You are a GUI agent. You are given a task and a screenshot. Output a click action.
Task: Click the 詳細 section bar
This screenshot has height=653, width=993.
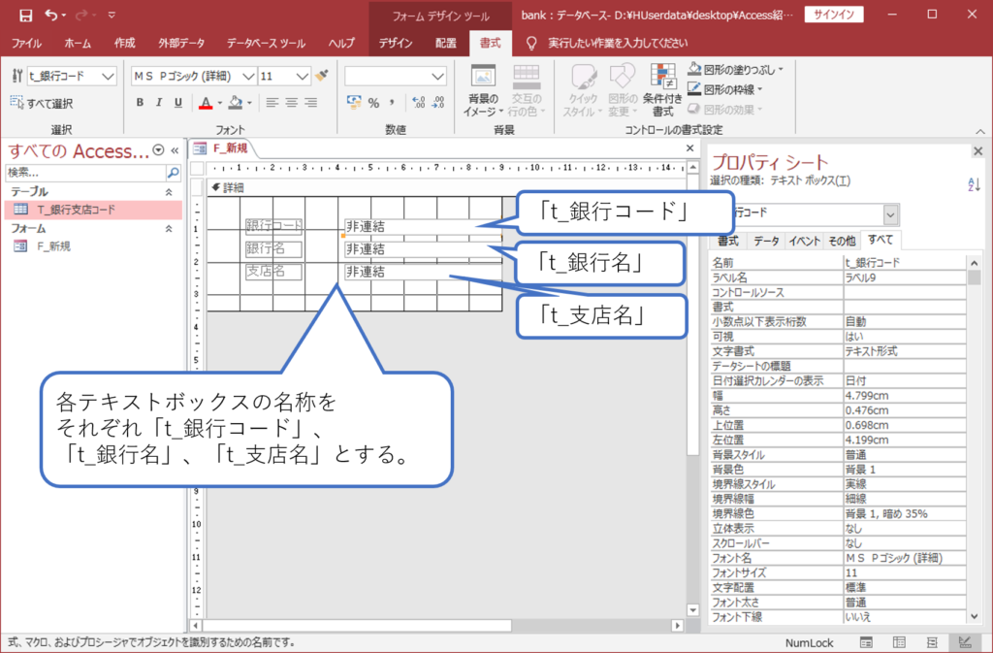[446, 188]
